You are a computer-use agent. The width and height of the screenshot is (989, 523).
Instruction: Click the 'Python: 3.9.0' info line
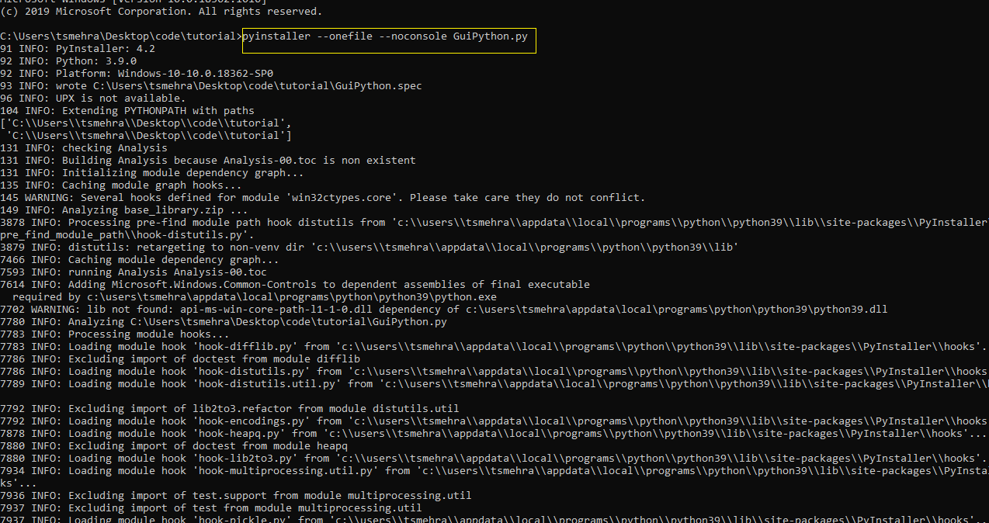[x=68, y=61]
